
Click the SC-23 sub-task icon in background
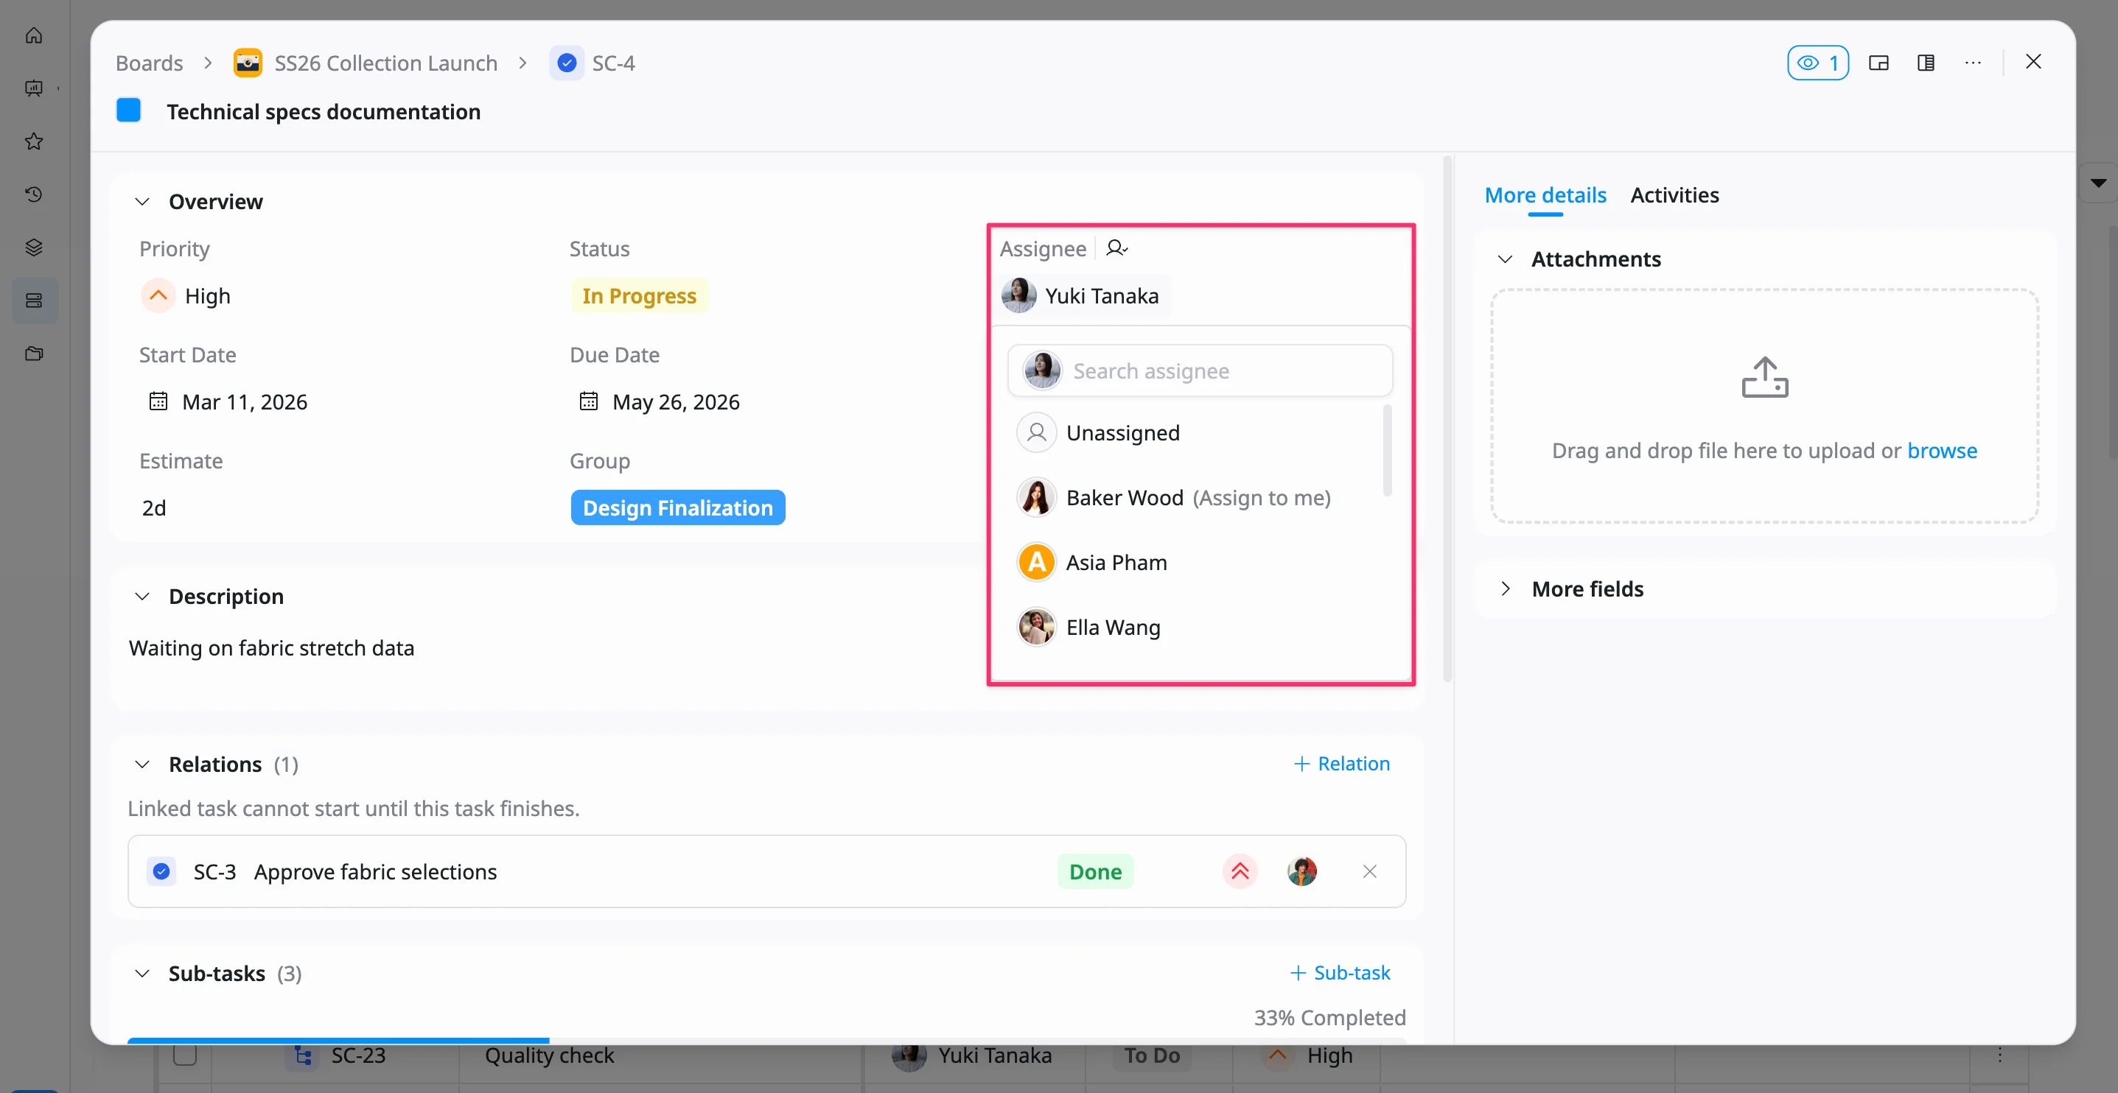click(x=303, y=1055)
